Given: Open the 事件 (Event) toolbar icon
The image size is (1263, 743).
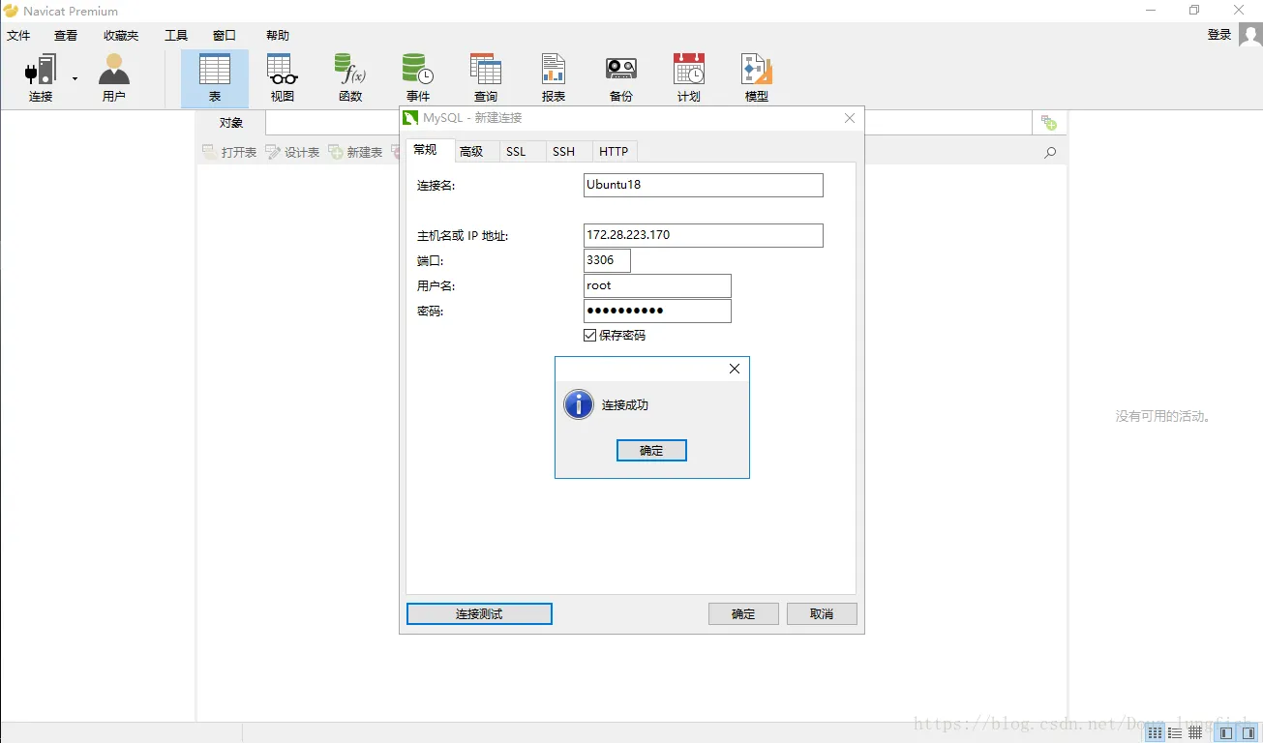Looking at the screenshot, I should (418, 78).
